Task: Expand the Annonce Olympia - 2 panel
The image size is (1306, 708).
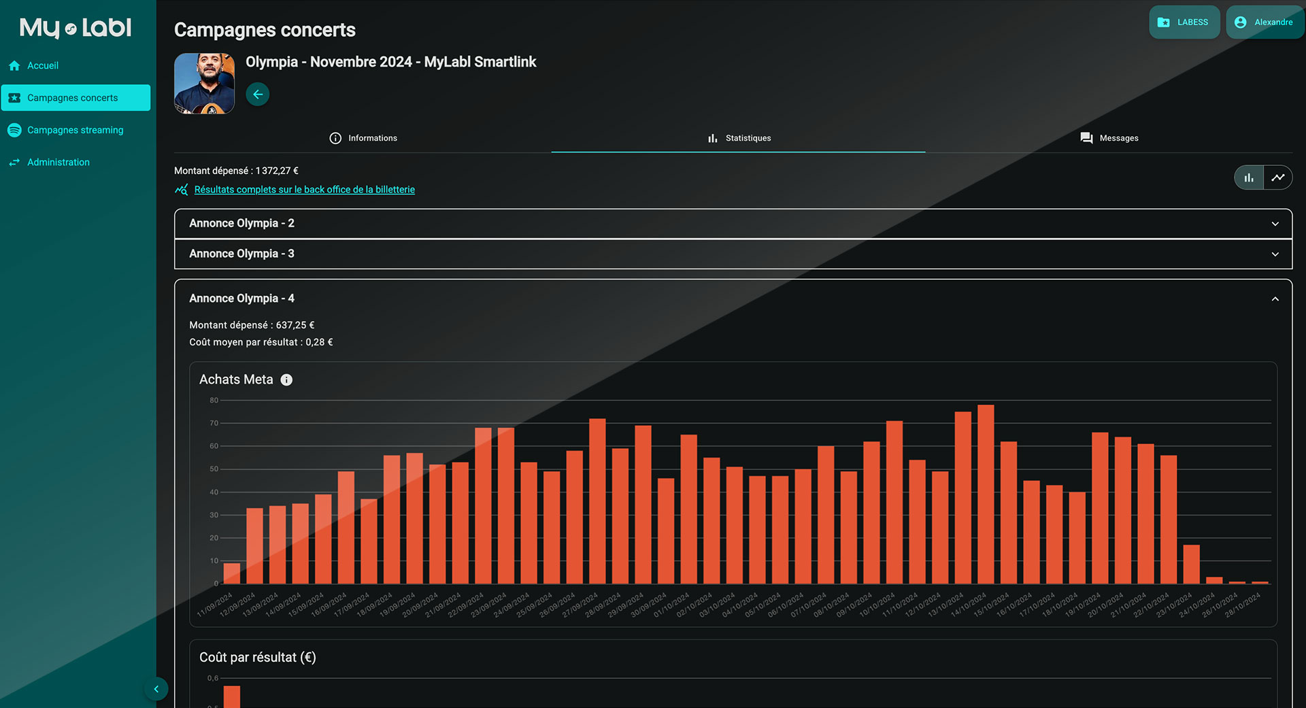Action: point(1275,224)
